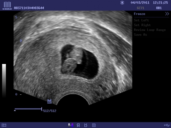Click the gray/color map icon
The image size is (171, 128).
pos(71,125)
